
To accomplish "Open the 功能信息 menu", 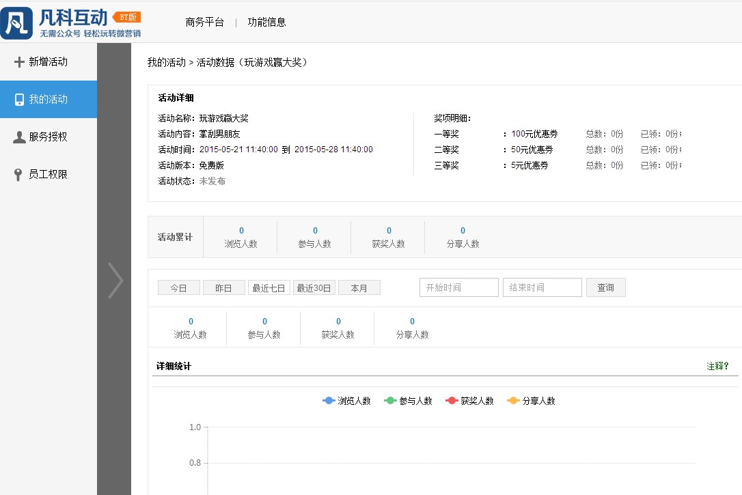I will tap(267, 23).
